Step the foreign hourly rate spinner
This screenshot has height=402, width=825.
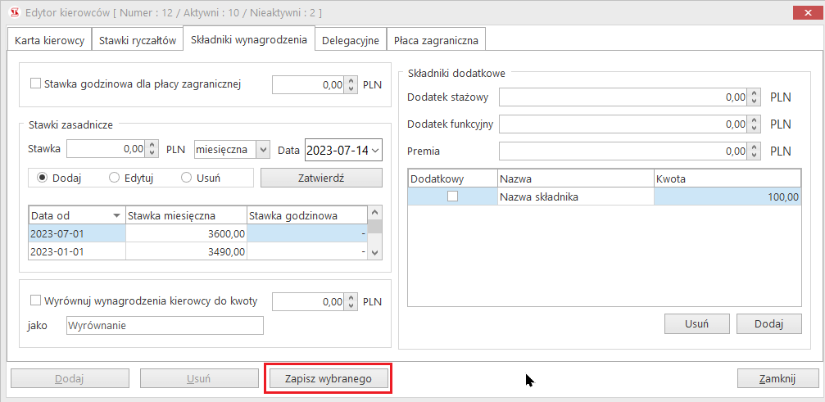[351, 84]
